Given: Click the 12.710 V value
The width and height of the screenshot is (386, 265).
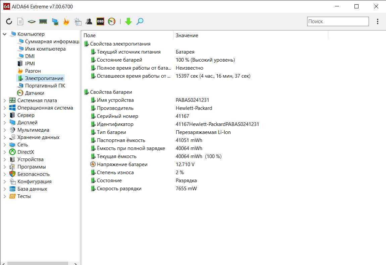Looking at the screenshot, I should point(185,164).
